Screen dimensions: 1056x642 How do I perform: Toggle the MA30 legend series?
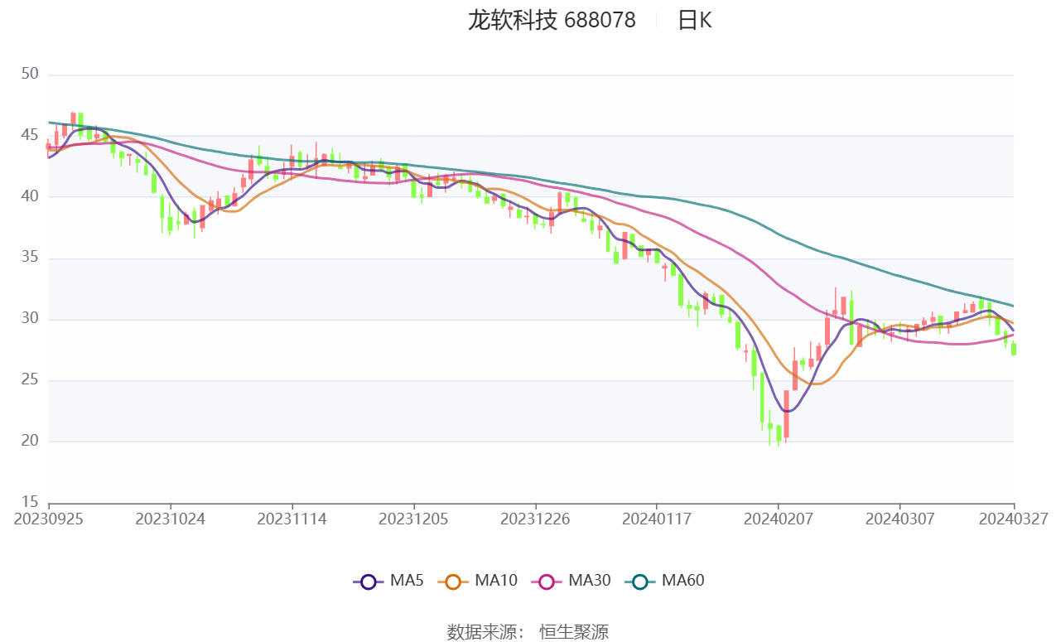point(571,581)
